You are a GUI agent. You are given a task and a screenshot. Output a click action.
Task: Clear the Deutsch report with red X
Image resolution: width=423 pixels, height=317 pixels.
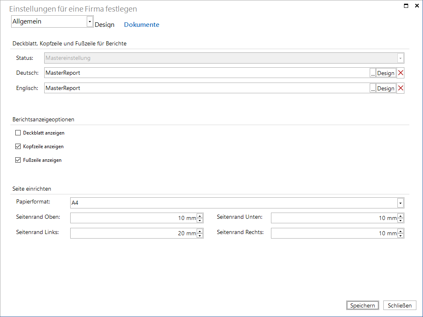pyautogui.click(x=401, y=73)
